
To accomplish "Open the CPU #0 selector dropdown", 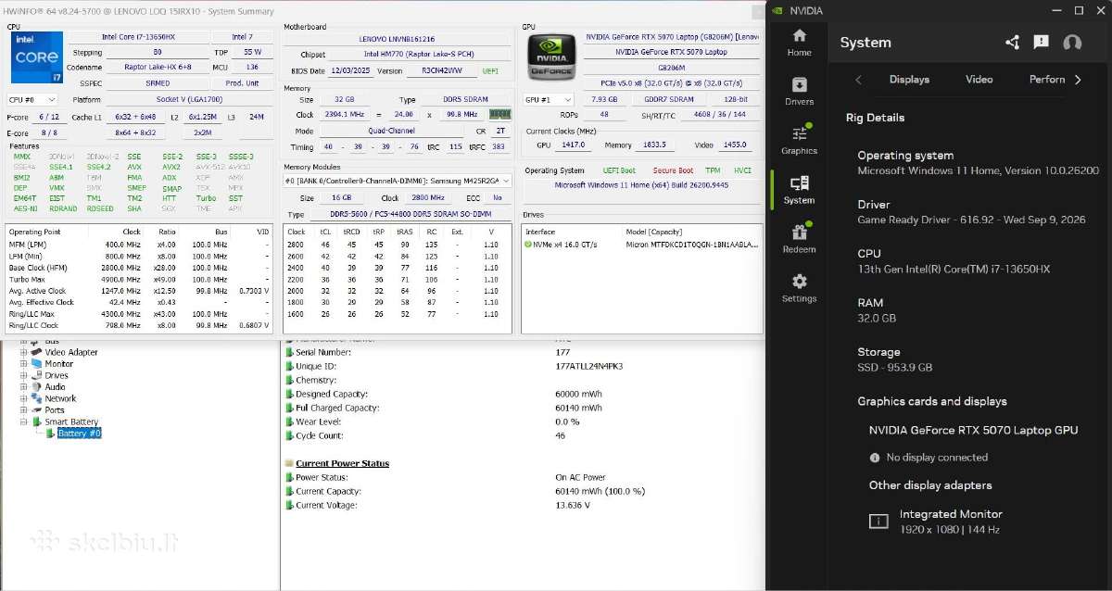I will click(x=32, y=99).
